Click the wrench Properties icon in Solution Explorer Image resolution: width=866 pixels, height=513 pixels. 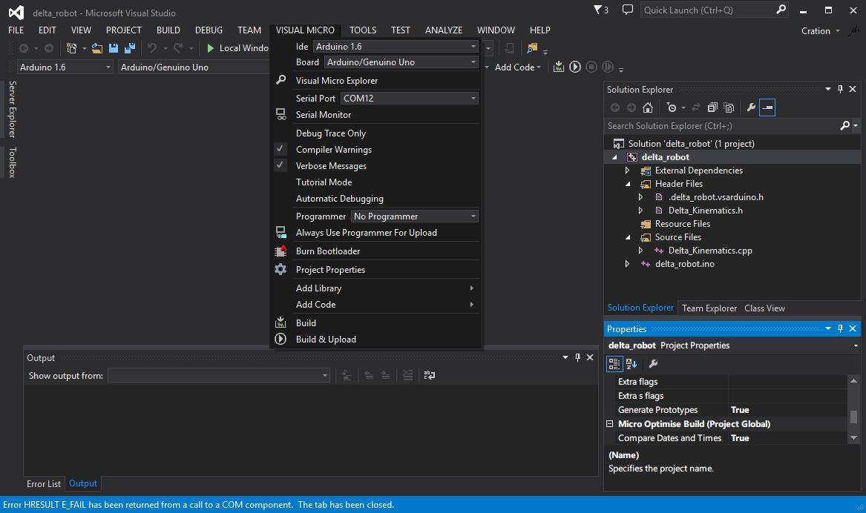[x=751, y=107]
